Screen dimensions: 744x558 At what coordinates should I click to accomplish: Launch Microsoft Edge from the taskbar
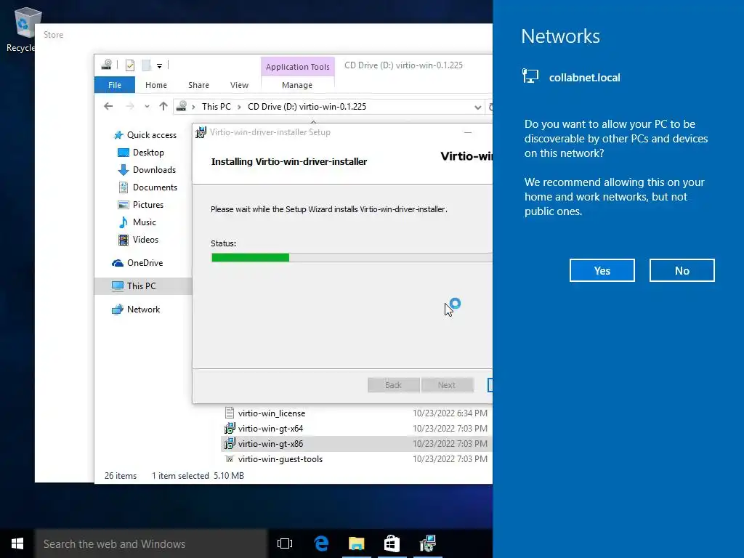pos(321,543)
